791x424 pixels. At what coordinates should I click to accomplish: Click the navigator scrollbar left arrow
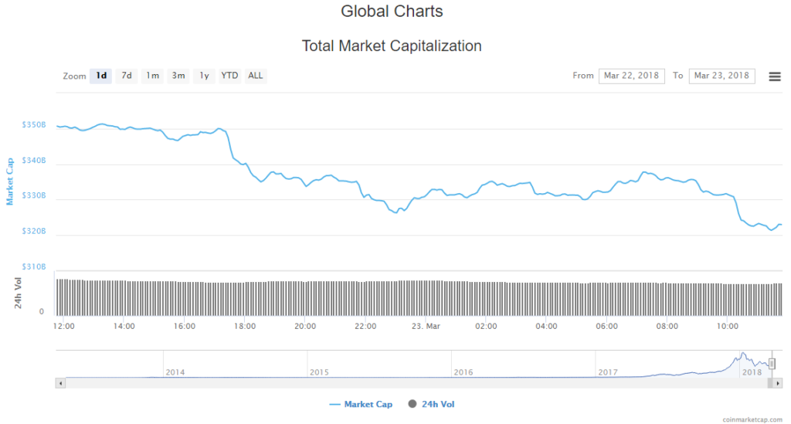[x=59, y=383]
